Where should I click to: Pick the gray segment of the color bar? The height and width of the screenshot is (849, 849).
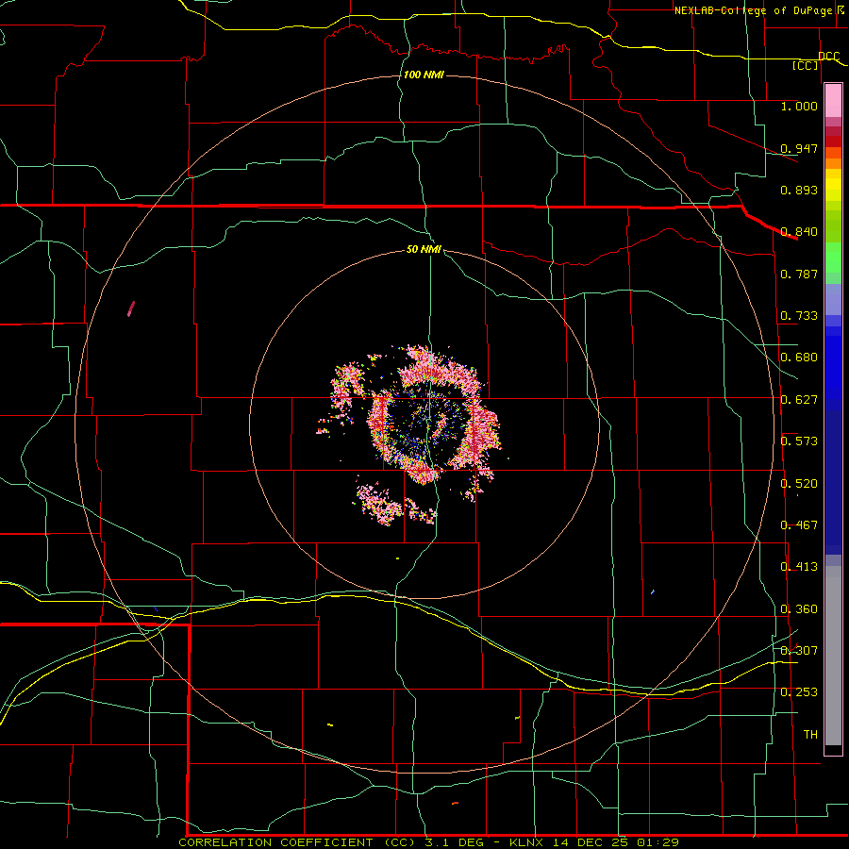tap(833, 656)
